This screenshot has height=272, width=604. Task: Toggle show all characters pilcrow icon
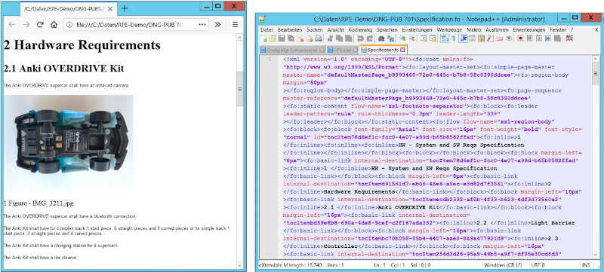[x=454, y=38]
